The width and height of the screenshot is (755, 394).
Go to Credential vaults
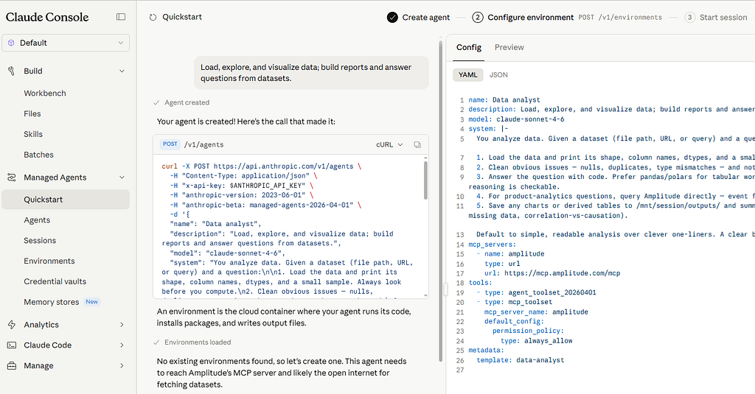tap(55, 281)
